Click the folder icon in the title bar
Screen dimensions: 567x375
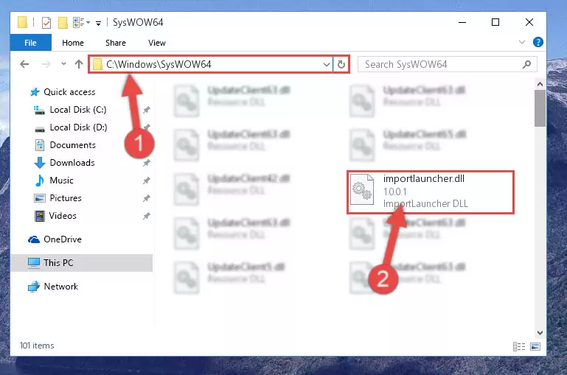22,22
